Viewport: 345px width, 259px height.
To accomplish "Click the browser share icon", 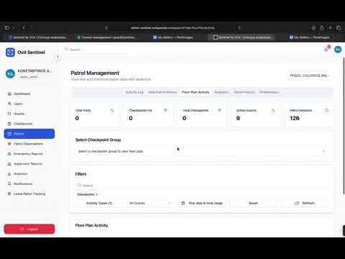I will point(322,28).
